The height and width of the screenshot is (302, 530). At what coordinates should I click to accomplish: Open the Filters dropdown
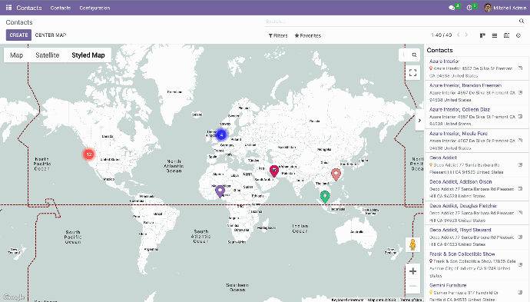(278, 35)
